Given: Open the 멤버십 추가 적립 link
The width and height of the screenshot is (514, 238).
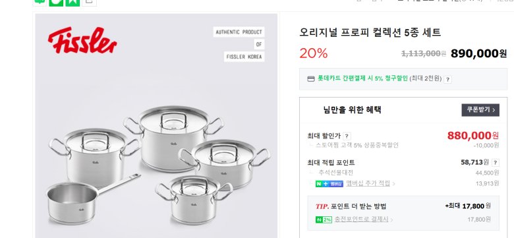Looking at the screenshot, I should pos(368,183).
